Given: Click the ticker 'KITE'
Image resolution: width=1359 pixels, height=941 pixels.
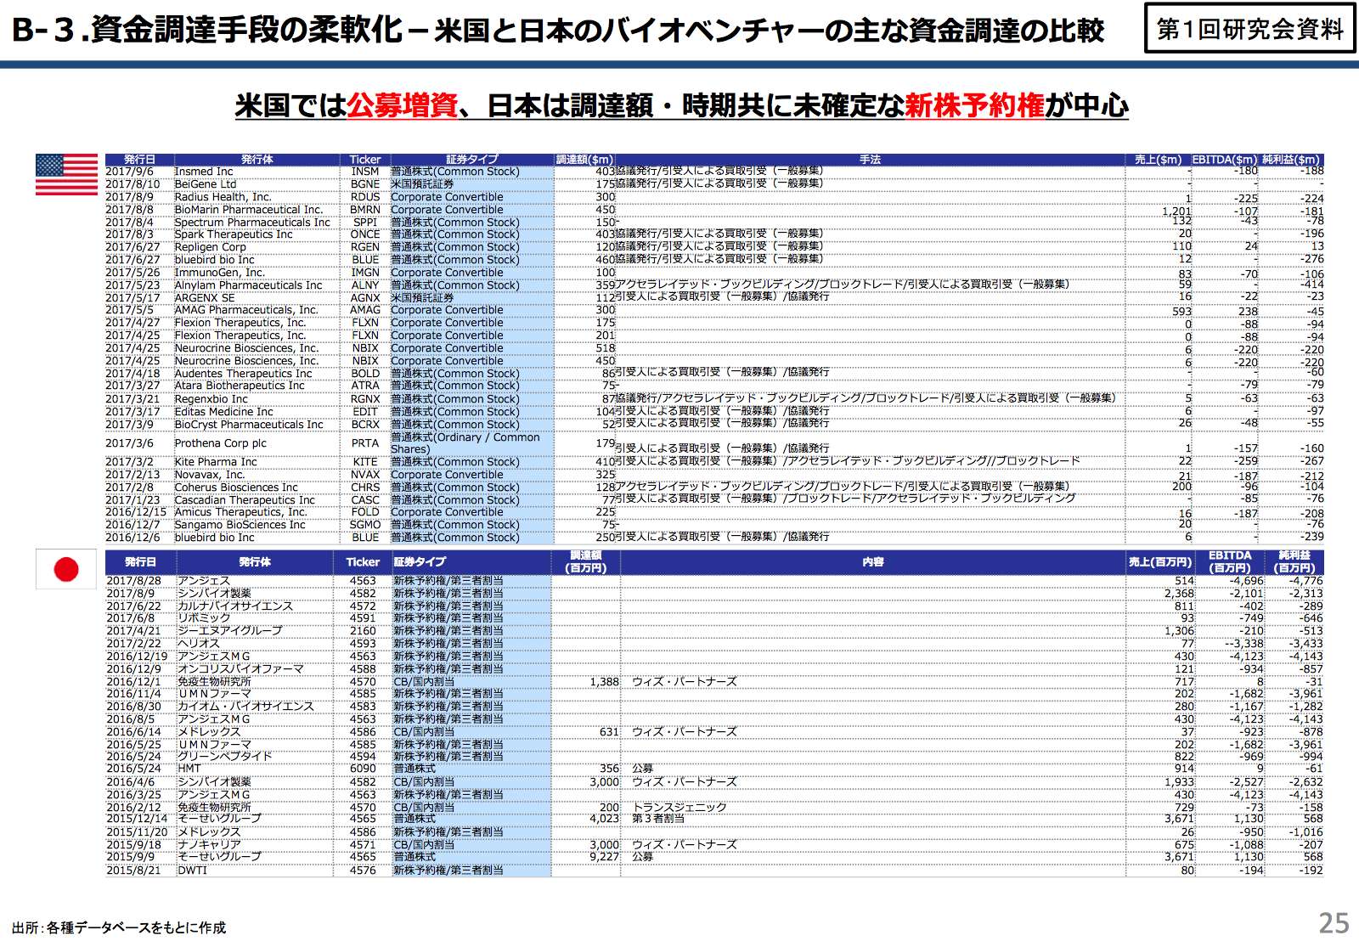Looking at the screenshot, I should 365,462.
